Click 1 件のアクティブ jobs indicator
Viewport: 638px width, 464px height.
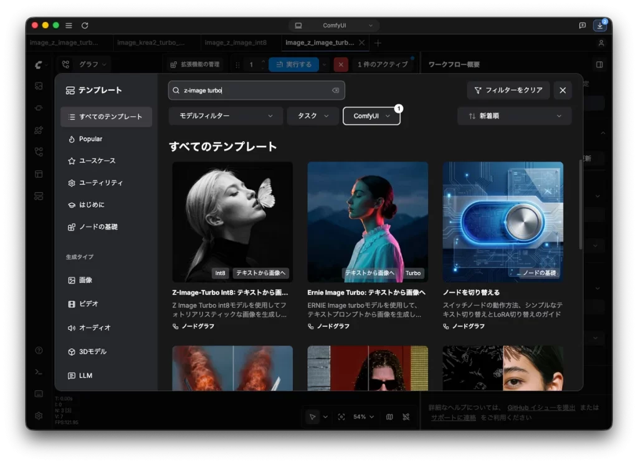[x=383, y=64]
